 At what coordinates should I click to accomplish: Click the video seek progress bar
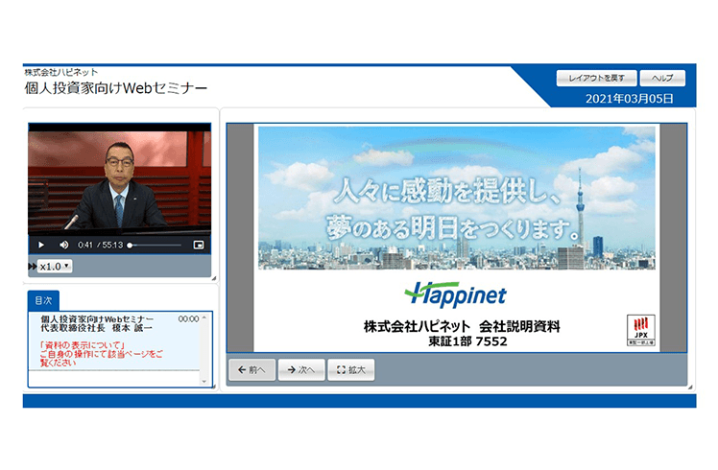click(x=156, y=246)
